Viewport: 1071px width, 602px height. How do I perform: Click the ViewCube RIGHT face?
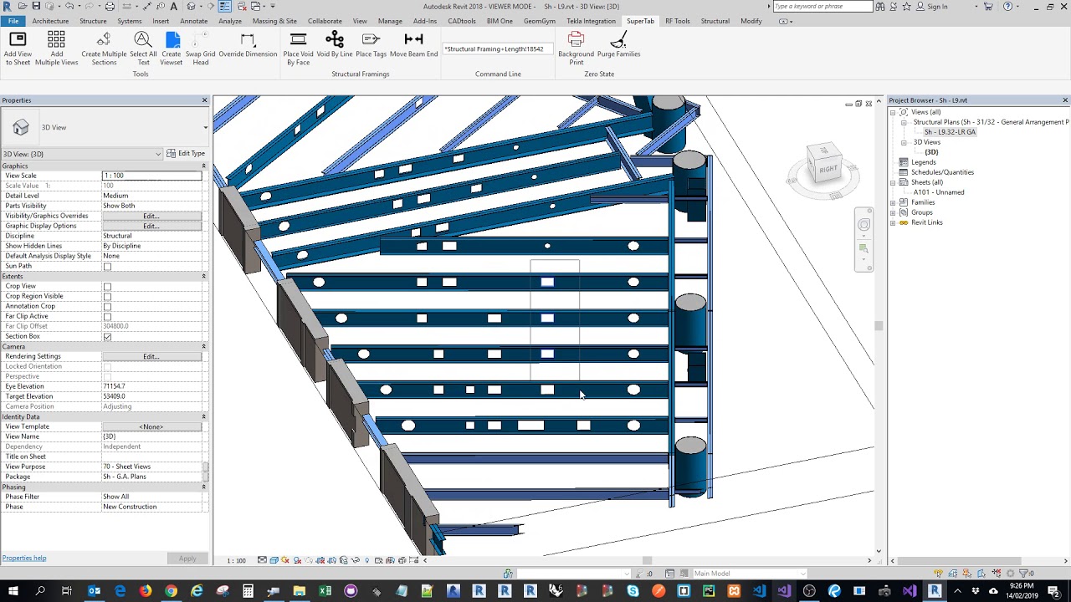pos(828,169)
